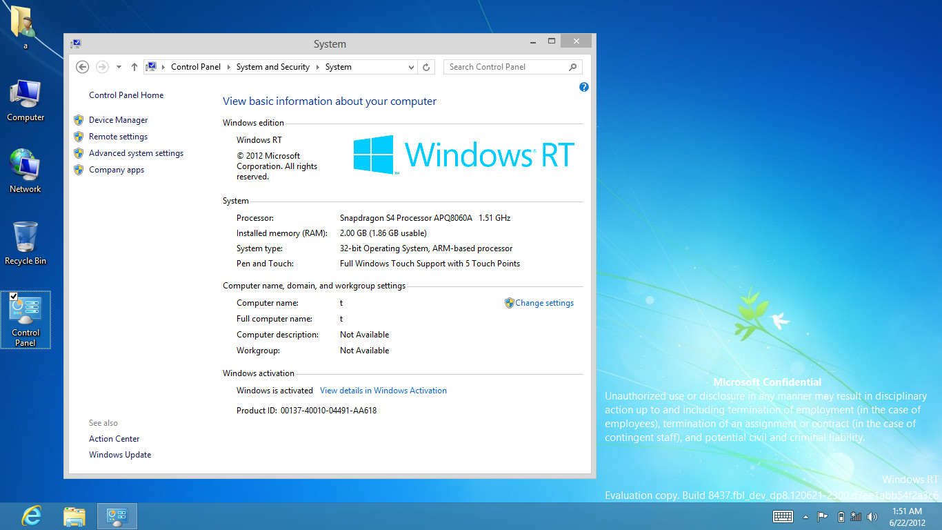Open Help with the question mark icon
This screenshot has width=942, height=530.
pyautogui.click(x=584, y=87)
